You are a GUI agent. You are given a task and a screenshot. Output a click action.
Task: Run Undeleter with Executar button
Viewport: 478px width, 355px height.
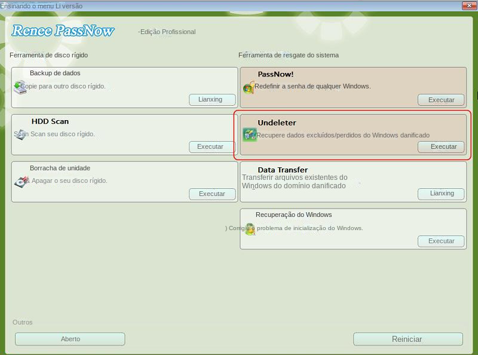441,146
